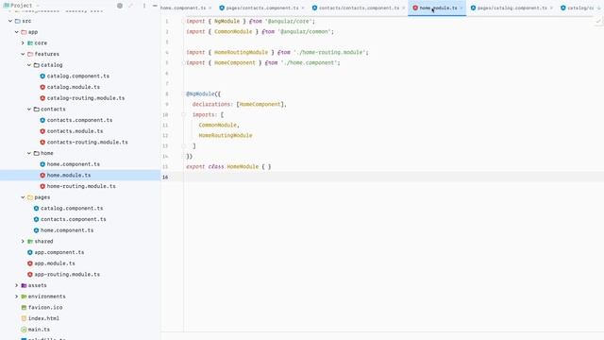This screenshot has width=604, height=340.
Task: Open contacts.component.ts in the contacts folder
Action: (79, 120)
